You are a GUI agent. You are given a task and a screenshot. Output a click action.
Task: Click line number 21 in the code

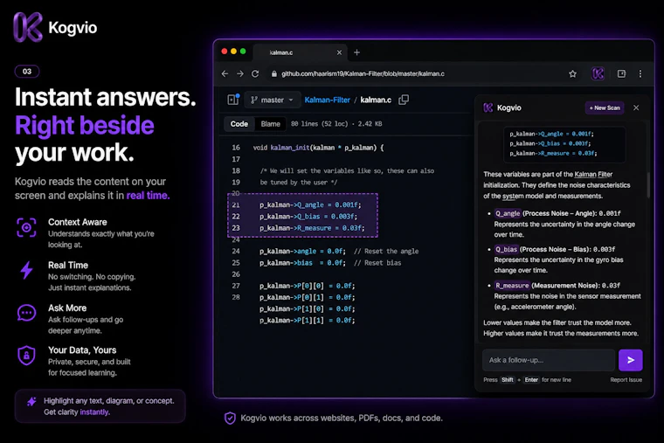[x=236, y=205]
